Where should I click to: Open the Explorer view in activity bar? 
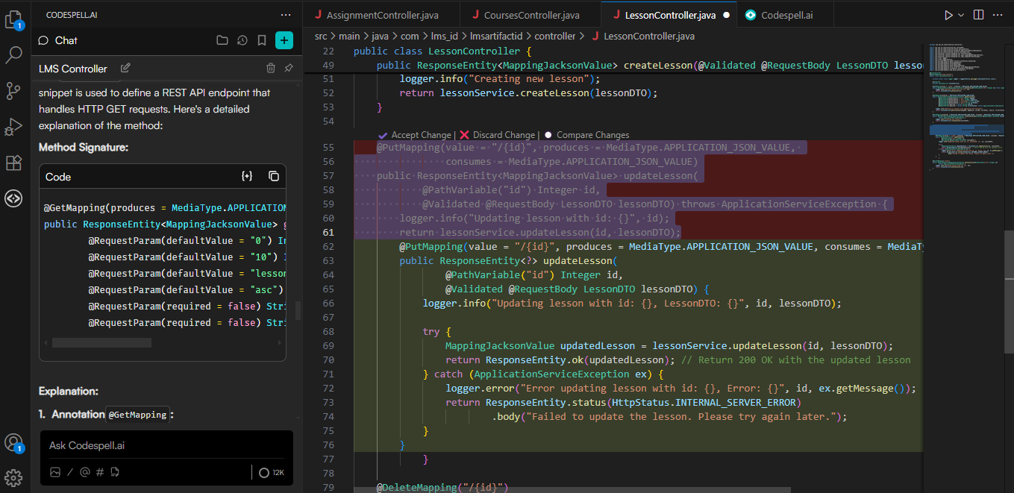pyautogui.click(x=13, y=19)
